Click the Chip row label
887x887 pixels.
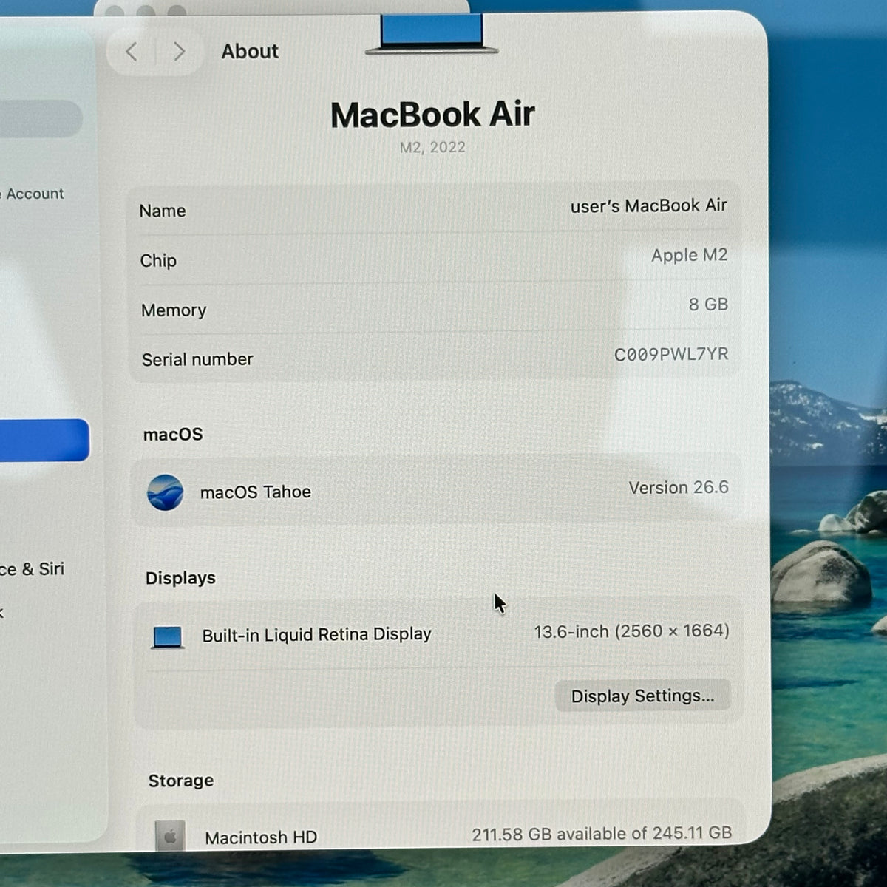tap(158, 261)
